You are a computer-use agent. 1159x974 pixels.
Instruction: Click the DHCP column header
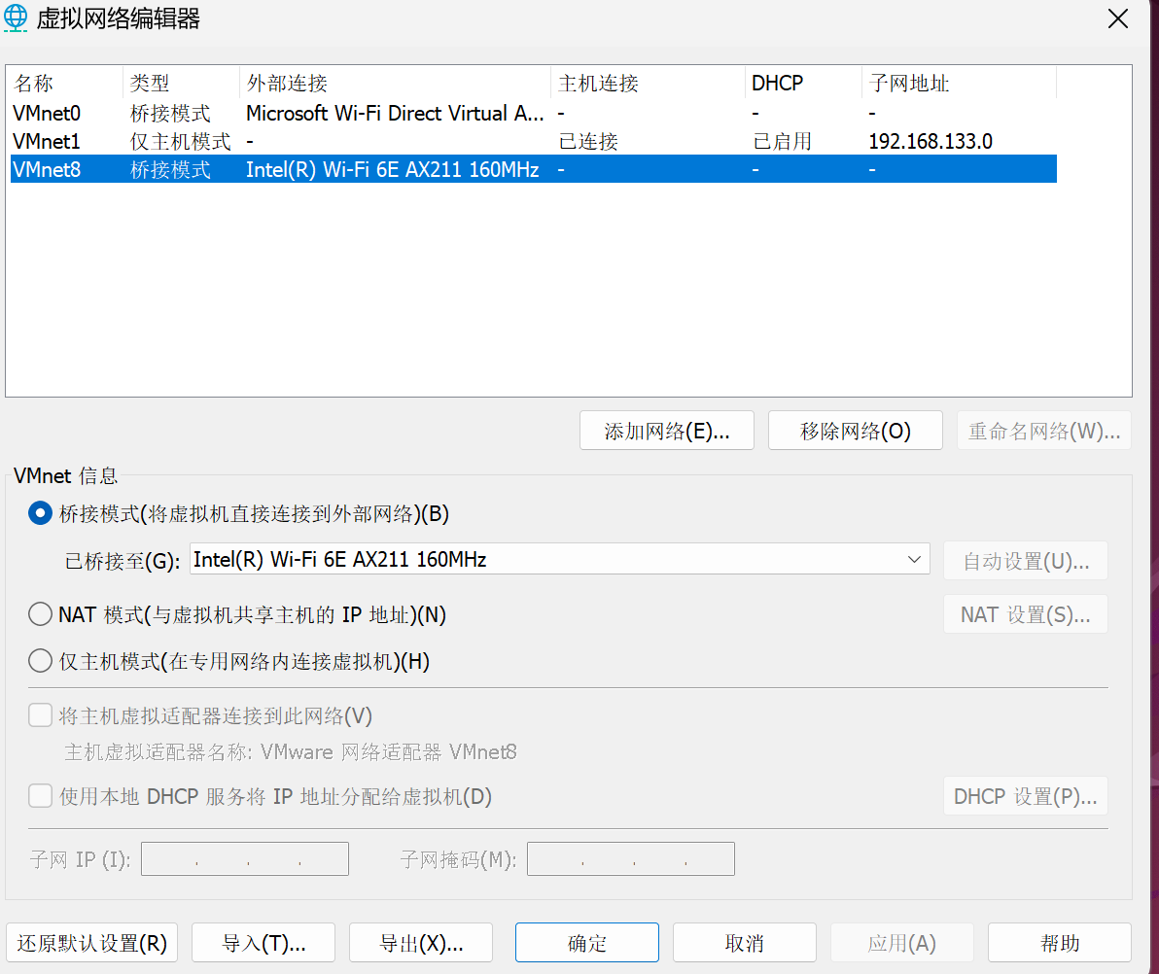point(804,83)
